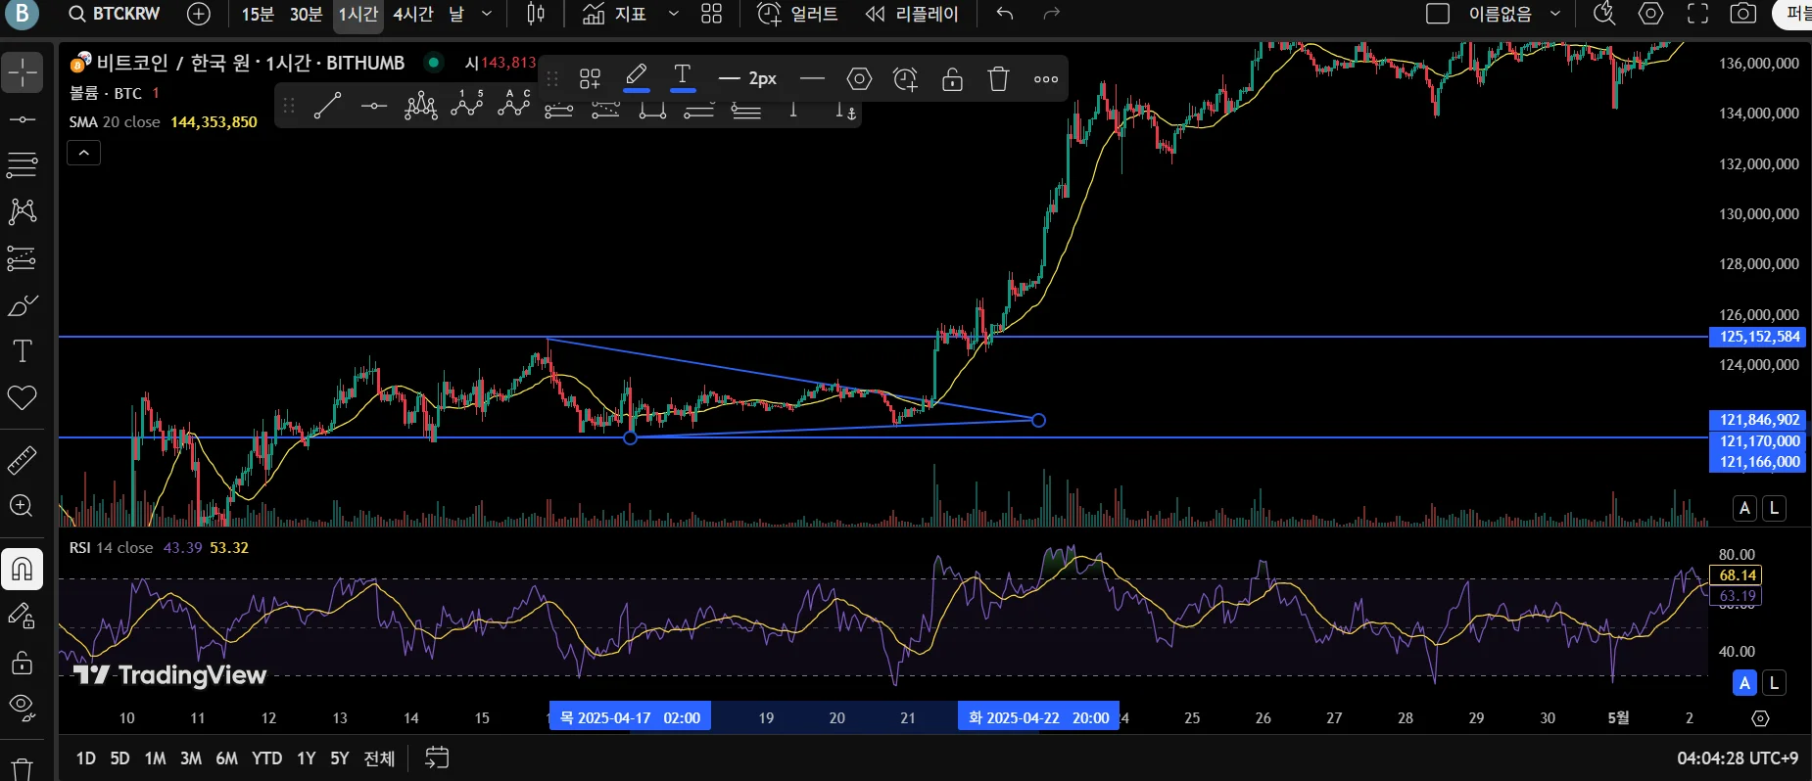Open the 04:04:28 UTC+9 timezone menu
This screenshot has width=1812, height=781.
[1738, 758]
